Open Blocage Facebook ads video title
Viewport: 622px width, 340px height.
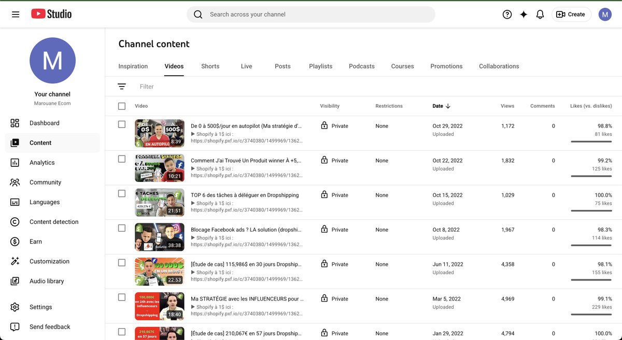pyautogui.click(x=246, y=230)
